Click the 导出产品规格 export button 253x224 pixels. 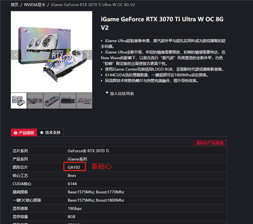pyautogui.click(x=210, y=143)
